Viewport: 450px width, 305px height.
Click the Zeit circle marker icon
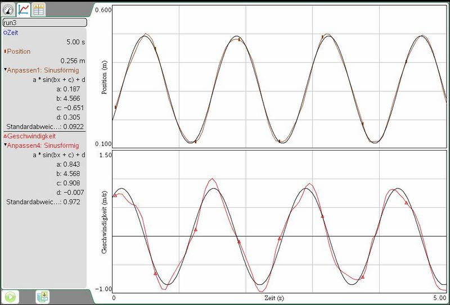[4, 33]
